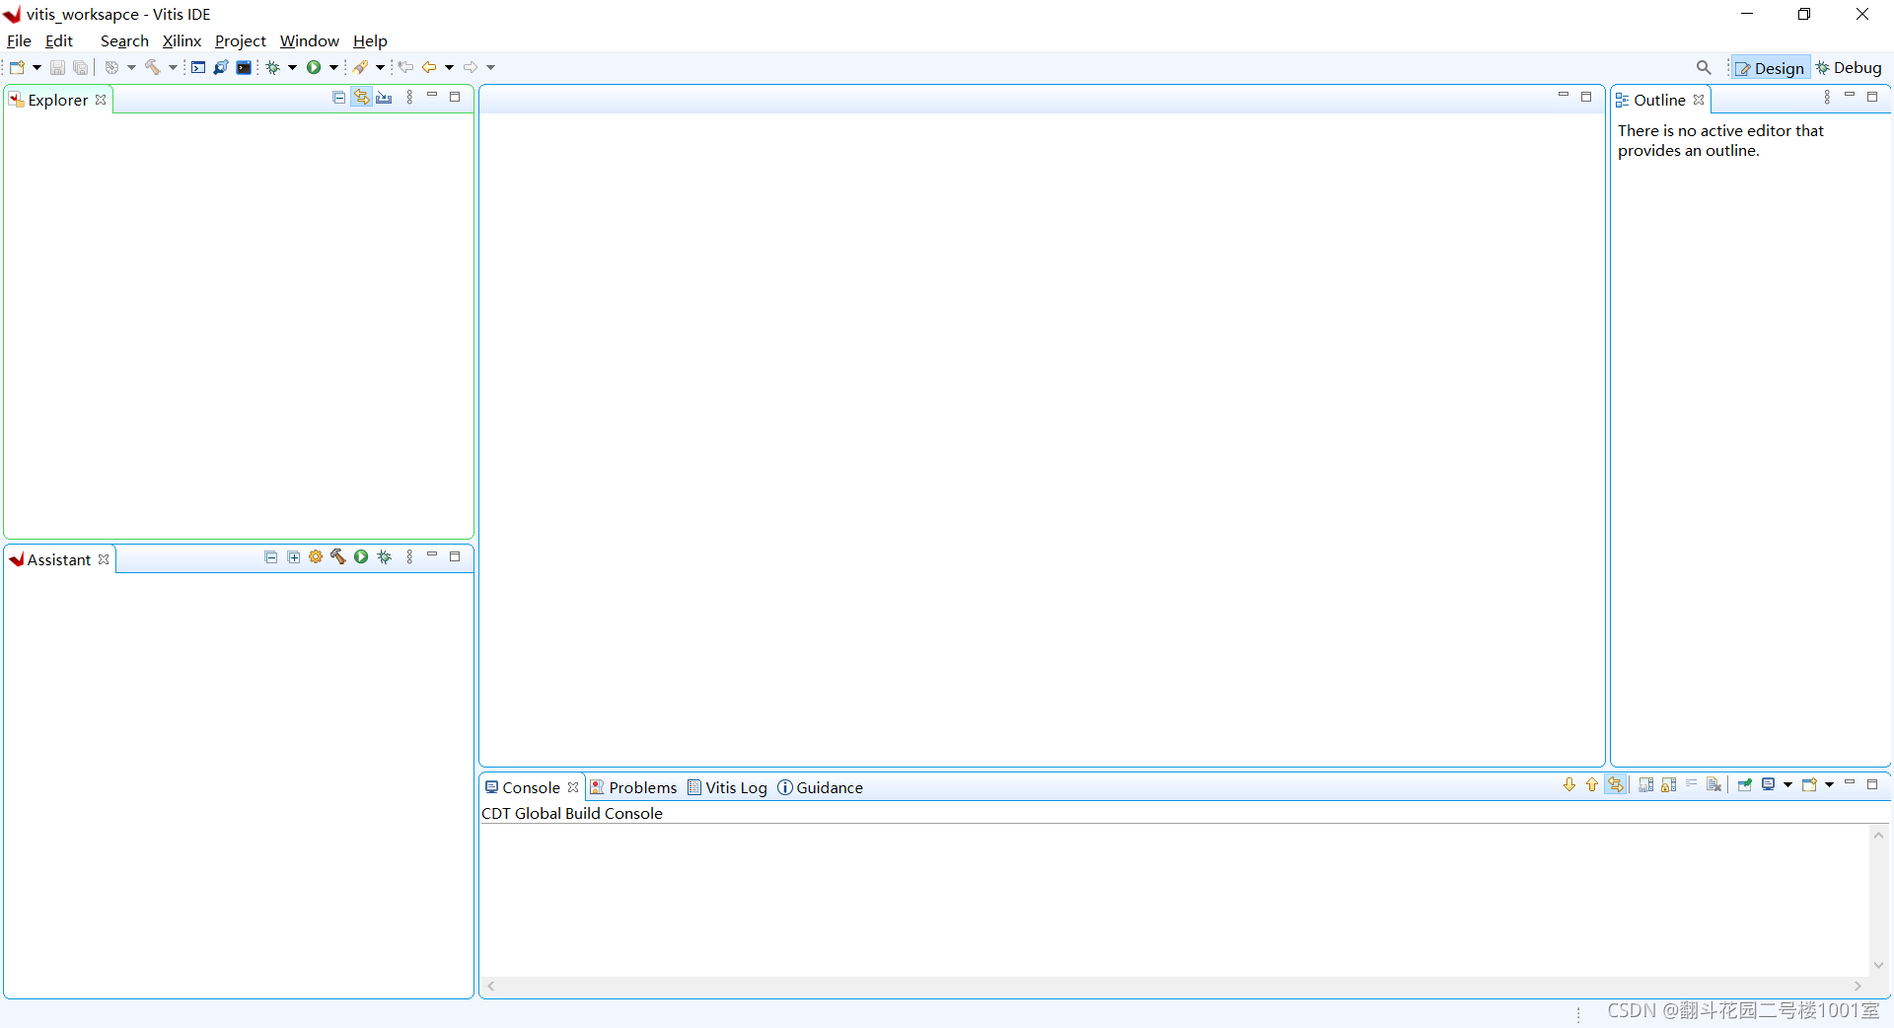Click the magnifier Quick Access search icon
Image resolution: width=1894 pixels, height=1028 pixels.
[x=1704, y=67]
